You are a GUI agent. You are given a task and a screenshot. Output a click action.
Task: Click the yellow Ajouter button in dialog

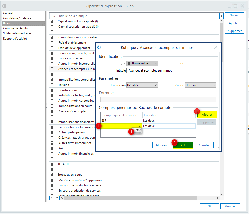coord(207,115)
